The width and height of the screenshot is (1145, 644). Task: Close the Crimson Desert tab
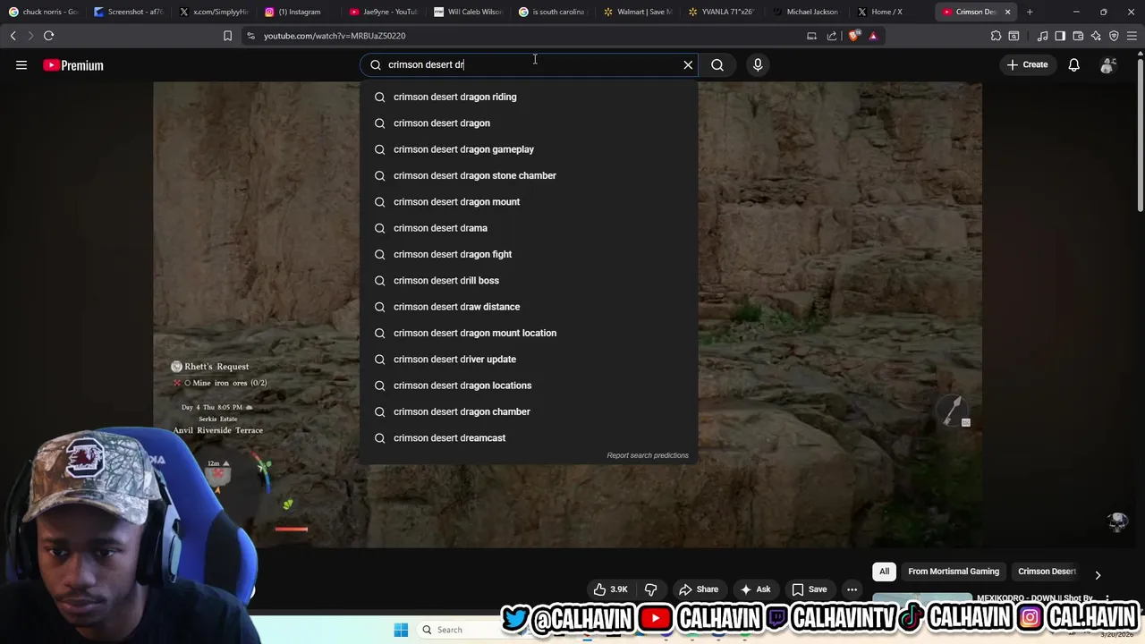coord(1007,12)
